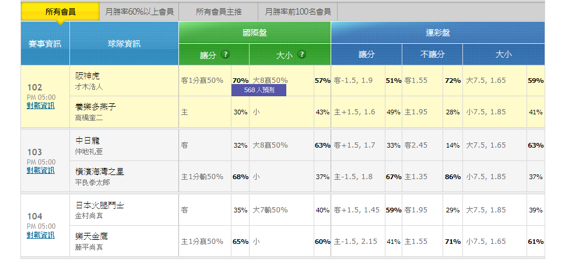Click the 賽事資訊 column header
The width and height of the screenshot is (565, 276).
[45, 44]
